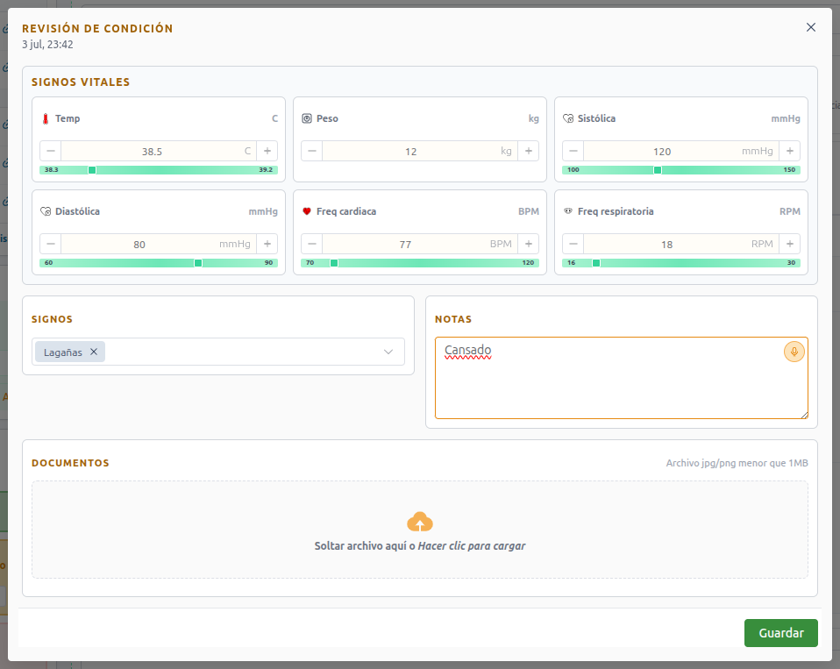840x669 pixels.
Task: Click the Freq cardiaca input showing 77
Action: tap(420, 244)
